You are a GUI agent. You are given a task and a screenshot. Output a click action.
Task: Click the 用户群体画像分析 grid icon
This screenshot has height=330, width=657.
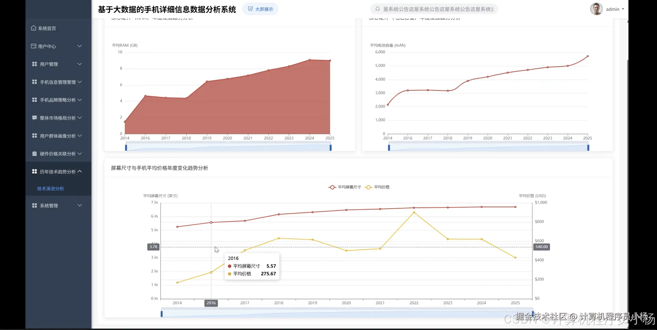[34, 136]
